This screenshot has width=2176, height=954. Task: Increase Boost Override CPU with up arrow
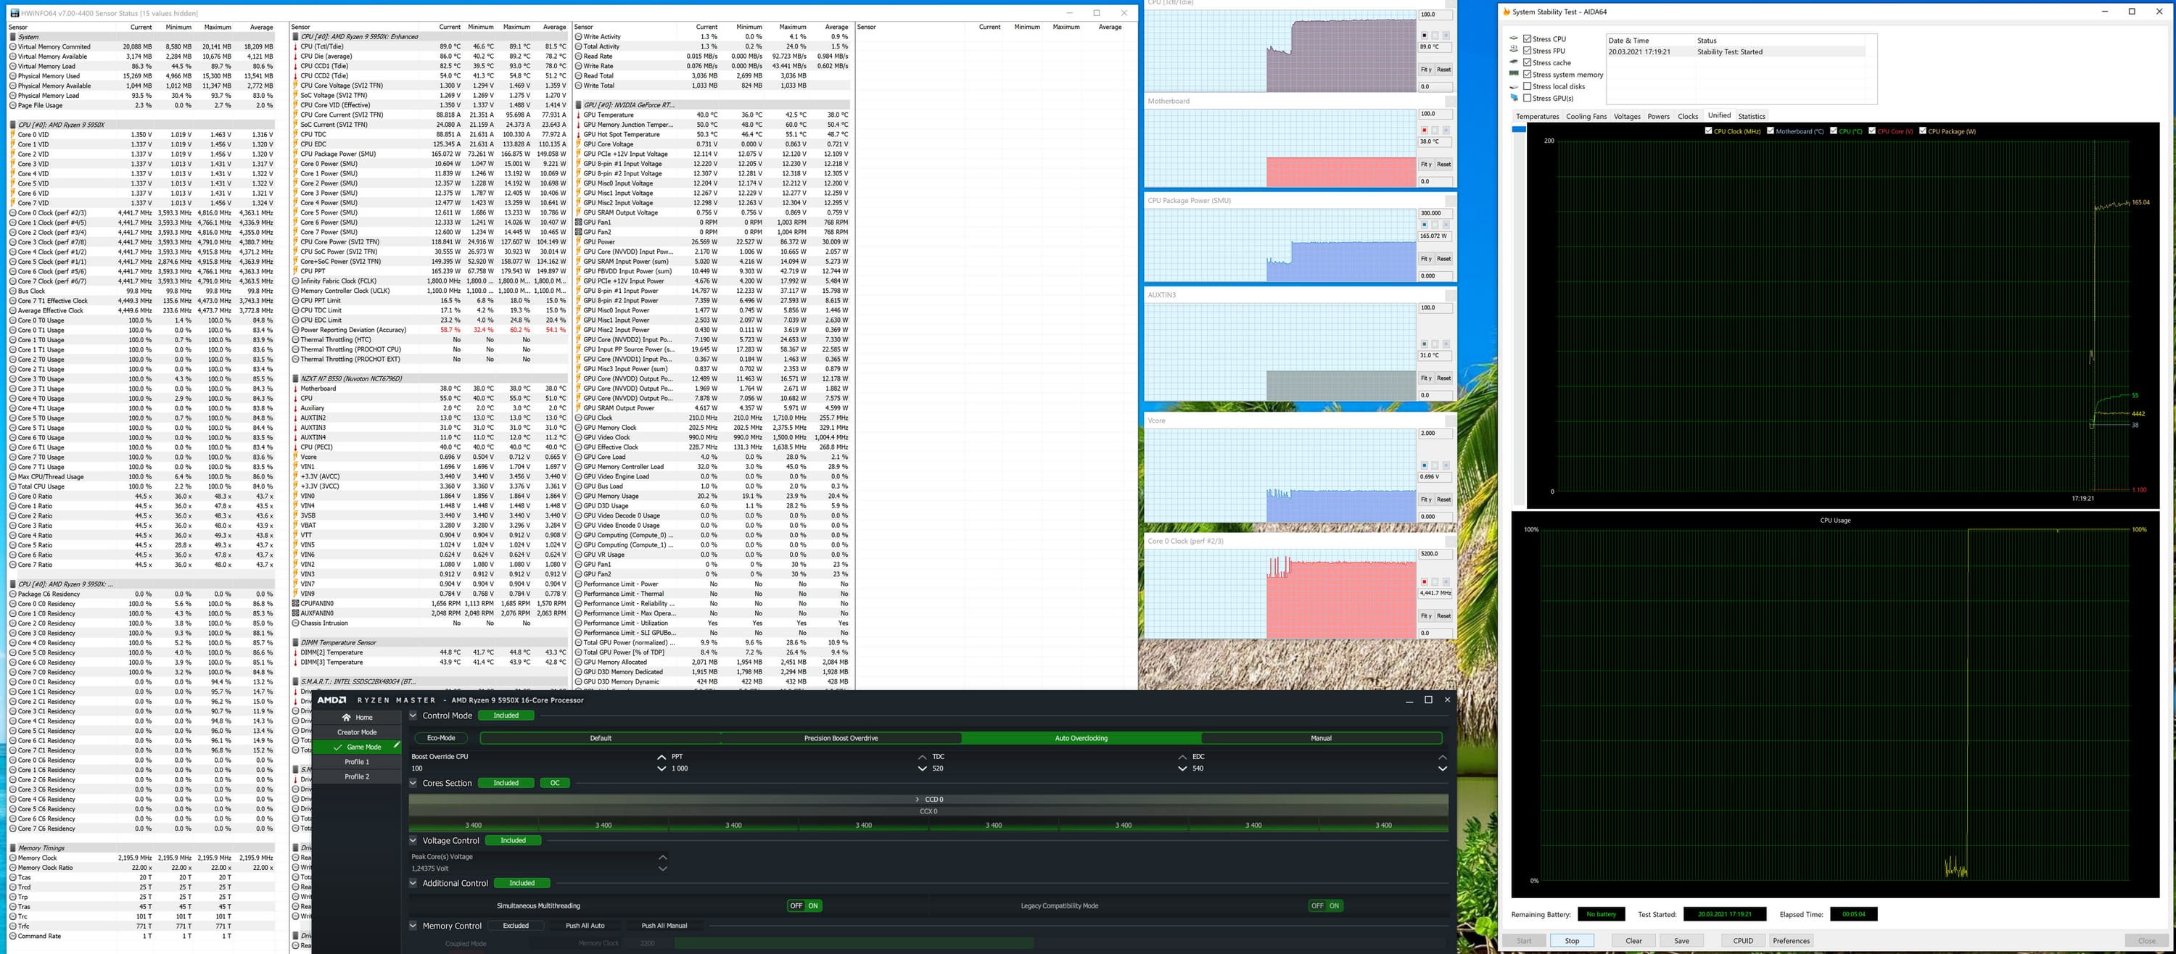[662, 758]
